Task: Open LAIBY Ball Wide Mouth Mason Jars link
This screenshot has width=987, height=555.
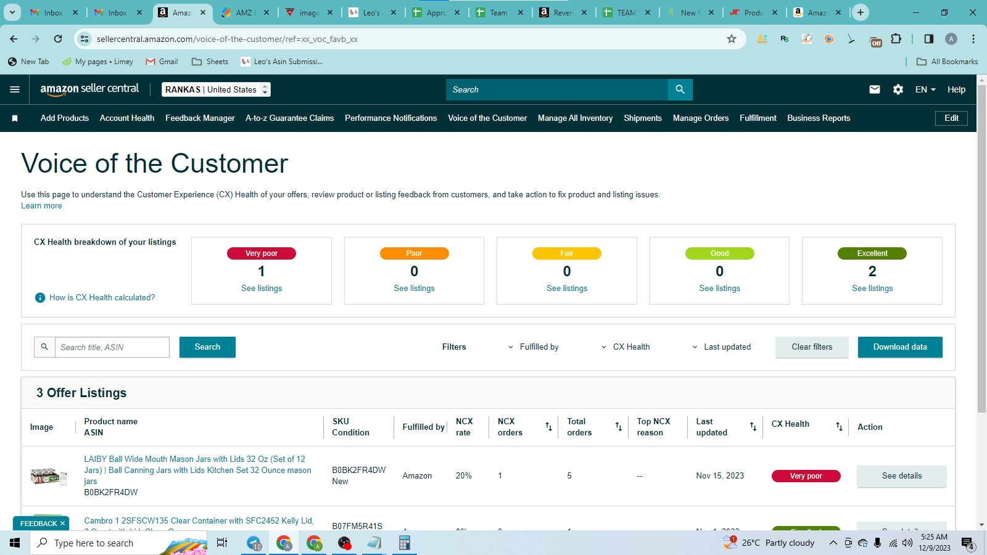Action: 197,470
